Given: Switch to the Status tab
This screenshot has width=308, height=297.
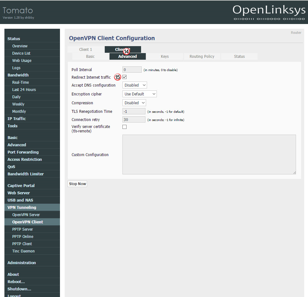Looking at the screenshot, I should pyautogui.click(x=239, y=57).
